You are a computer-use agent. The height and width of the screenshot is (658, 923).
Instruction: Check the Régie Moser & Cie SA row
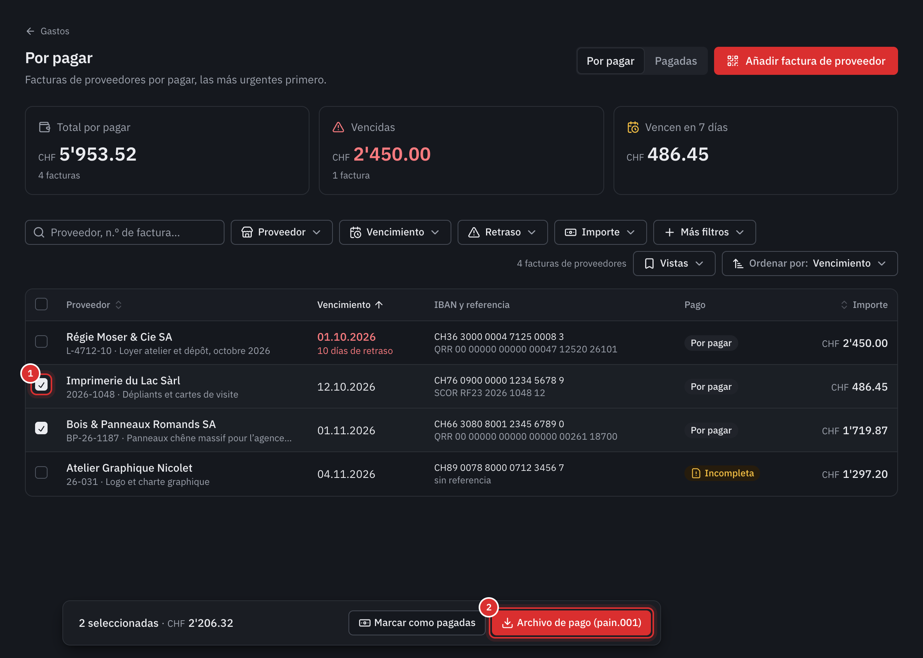[41, 341]
